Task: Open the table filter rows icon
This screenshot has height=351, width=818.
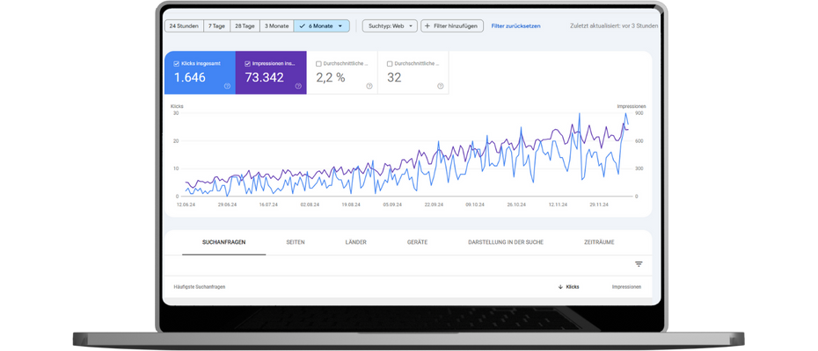Action: coord(639,264)
